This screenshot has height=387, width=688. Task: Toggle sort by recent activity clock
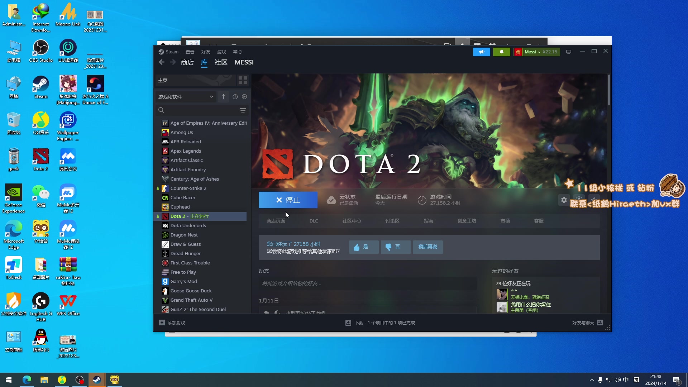click(235, 97)
